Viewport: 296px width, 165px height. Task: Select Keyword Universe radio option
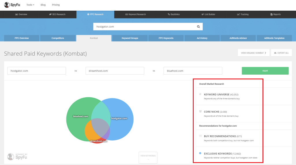[200, 94]
